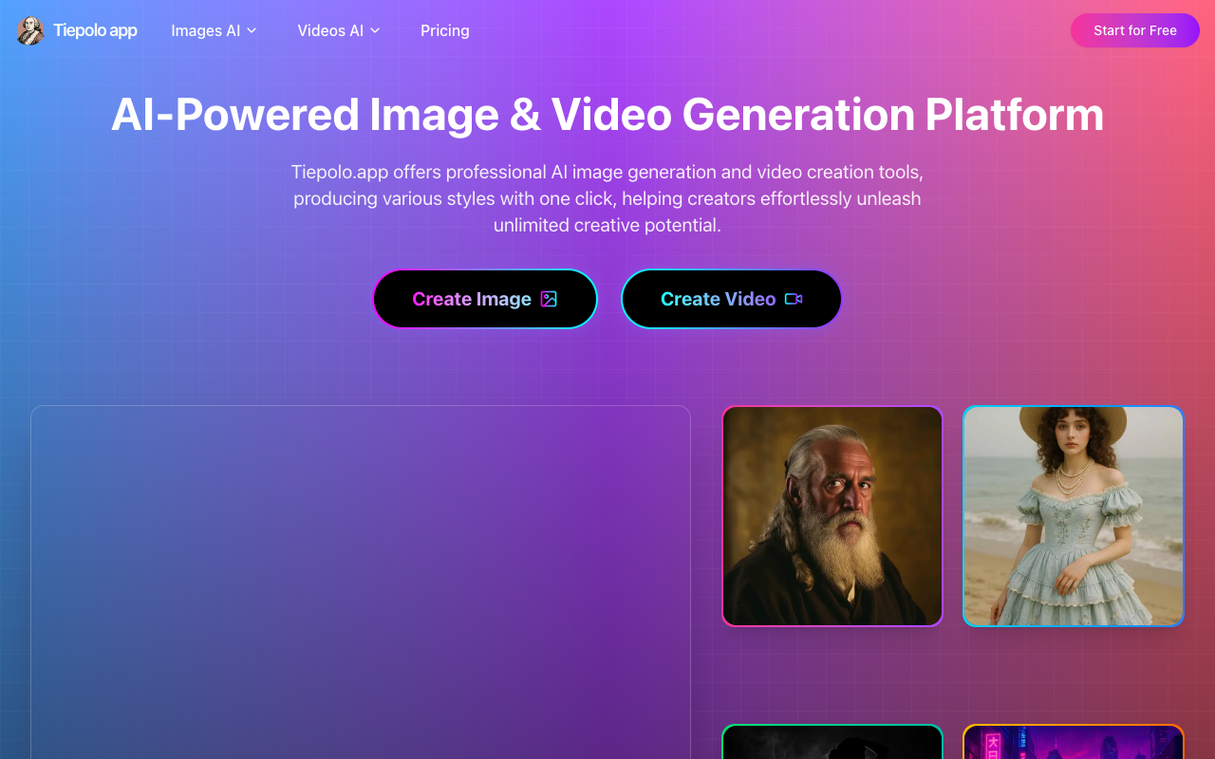This screenshot has height=759, width=1215.
Task: Click Images AI in the top menu
Action: click(205, 30)
